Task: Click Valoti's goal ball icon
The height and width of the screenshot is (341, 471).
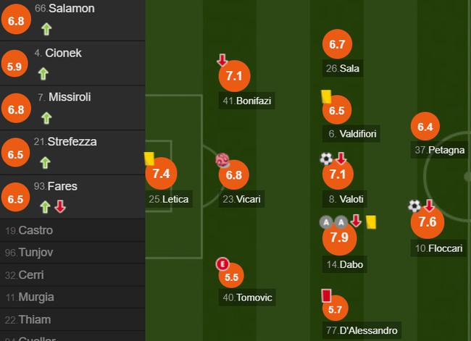Action: [x=326, y=159]
